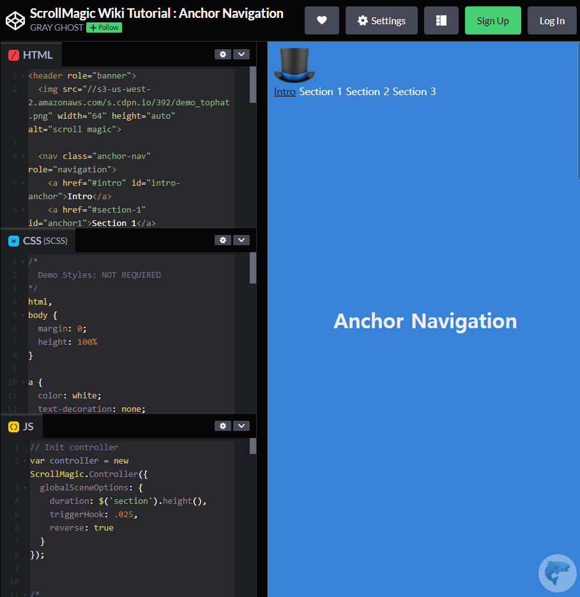Click the alt="scroll magic" HTML line
The image size is (580, 597).
75,130
